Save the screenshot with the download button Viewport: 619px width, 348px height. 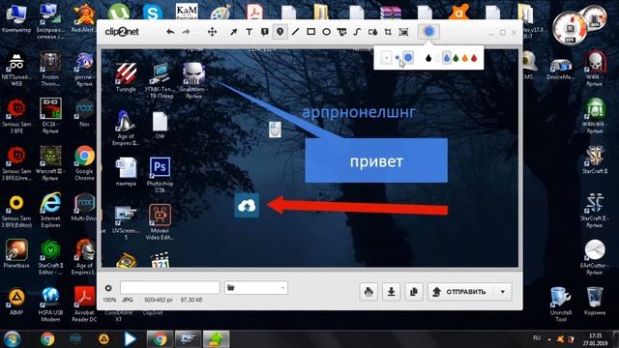pyautogui.click(x=391, y=292)
